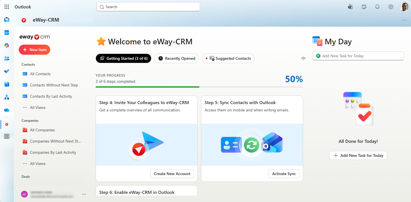This screenshot has width=411, height=202.
Task: Open Mail from the left rail
Action: click(x=7, y=20)
